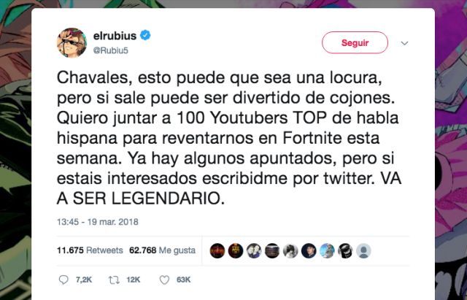
Task: View the 62.768 Me gusta list
Action: (162, 250)
